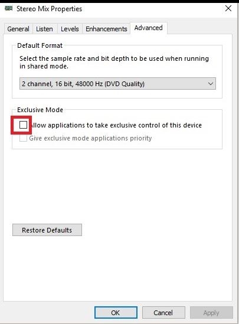Click the shared mode sample rate description text
The image size is (239, 324).
click(114, 62)
